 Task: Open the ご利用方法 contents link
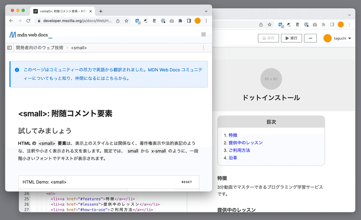coord(239,150)
